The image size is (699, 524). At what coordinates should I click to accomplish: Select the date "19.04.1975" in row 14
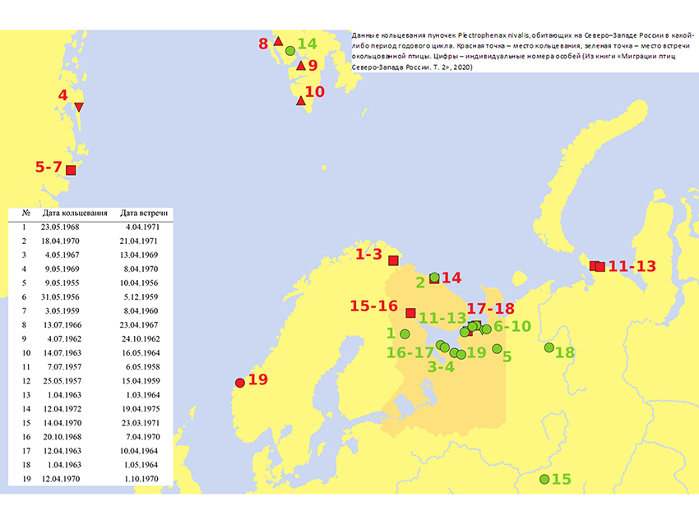point(141,409)
